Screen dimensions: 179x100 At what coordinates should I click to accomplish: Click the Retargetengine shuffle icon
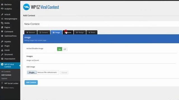point(2,19)
